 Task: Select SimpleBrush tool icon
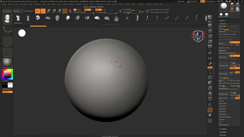click(x=232, y=9)
